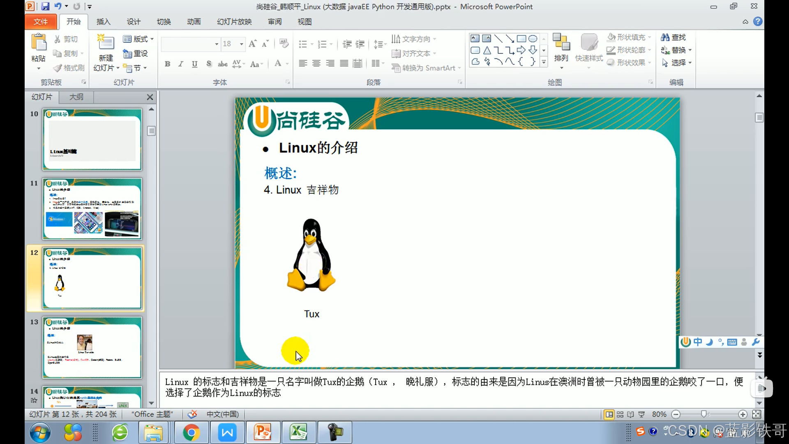Toggle Underline formatting
The height and width of the screenshot is (444, 789).
pos(194,64)
